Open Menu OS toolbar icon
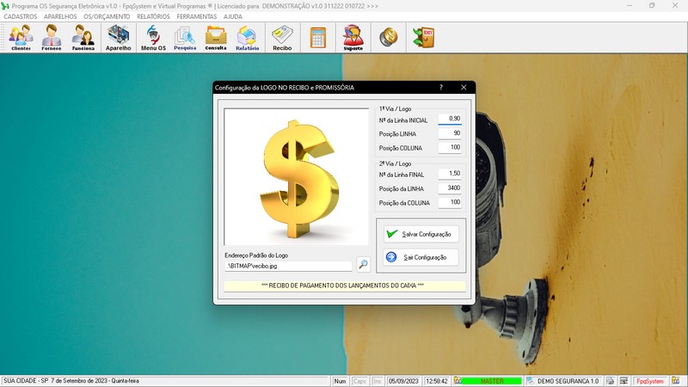The width and height of the screenshot is (688, 387). point(153,38)
